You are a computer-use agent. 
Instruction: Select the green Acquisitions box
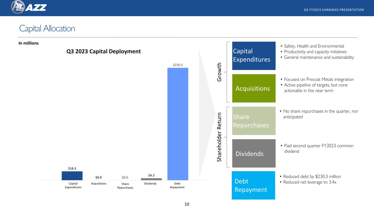(x=254, y=88)
